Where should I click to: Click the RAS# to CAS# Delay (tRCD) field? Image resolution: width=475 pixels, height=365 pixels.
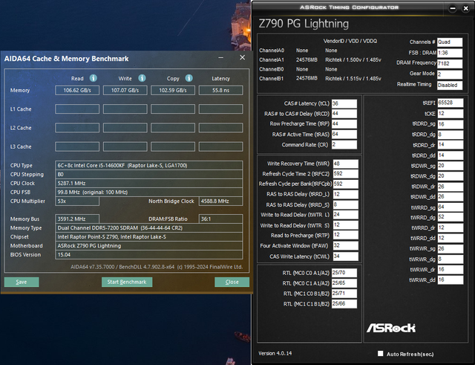pyautogui.click(x=344, y=114)
